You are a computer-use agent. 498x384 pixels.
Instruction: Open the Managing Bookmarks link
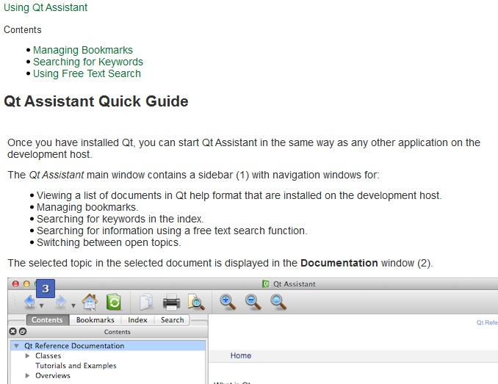[x=83, y=51]
